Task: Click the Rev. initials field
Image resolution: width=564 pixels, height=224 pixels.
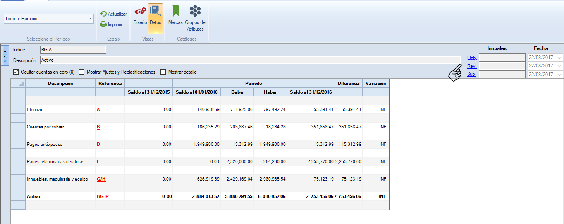Action: [502, 66]
